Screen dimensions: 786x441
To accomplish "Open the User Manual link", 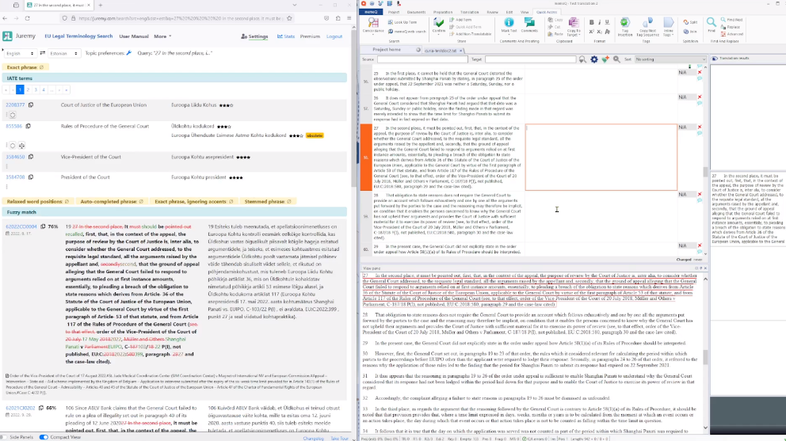I will (x=133, y=36).
